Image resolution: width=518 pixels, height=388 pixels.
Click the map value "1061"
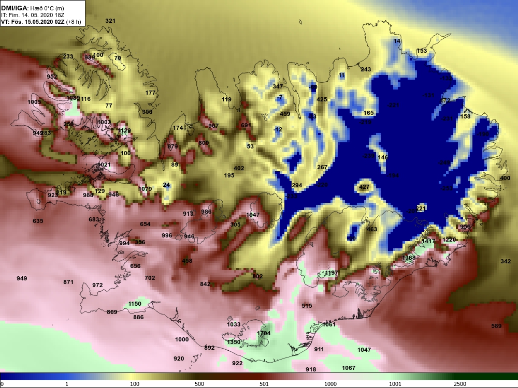[x=329, y=324]
